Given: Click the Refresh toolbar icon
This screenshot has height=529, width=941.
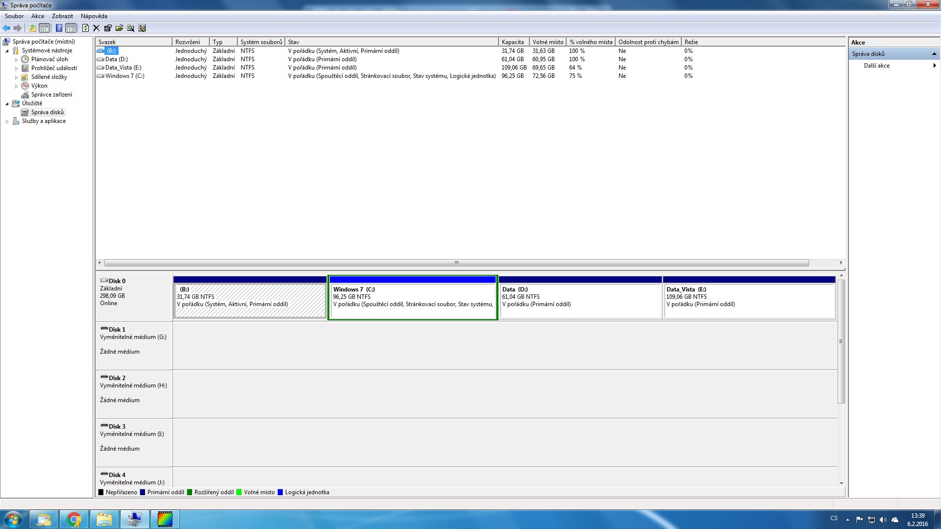Looking at the screenshot, I should click(85, 28).
